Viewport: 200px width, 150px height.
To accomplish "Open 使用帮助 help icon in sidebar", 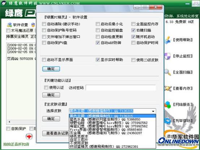I will click(168, 40).
